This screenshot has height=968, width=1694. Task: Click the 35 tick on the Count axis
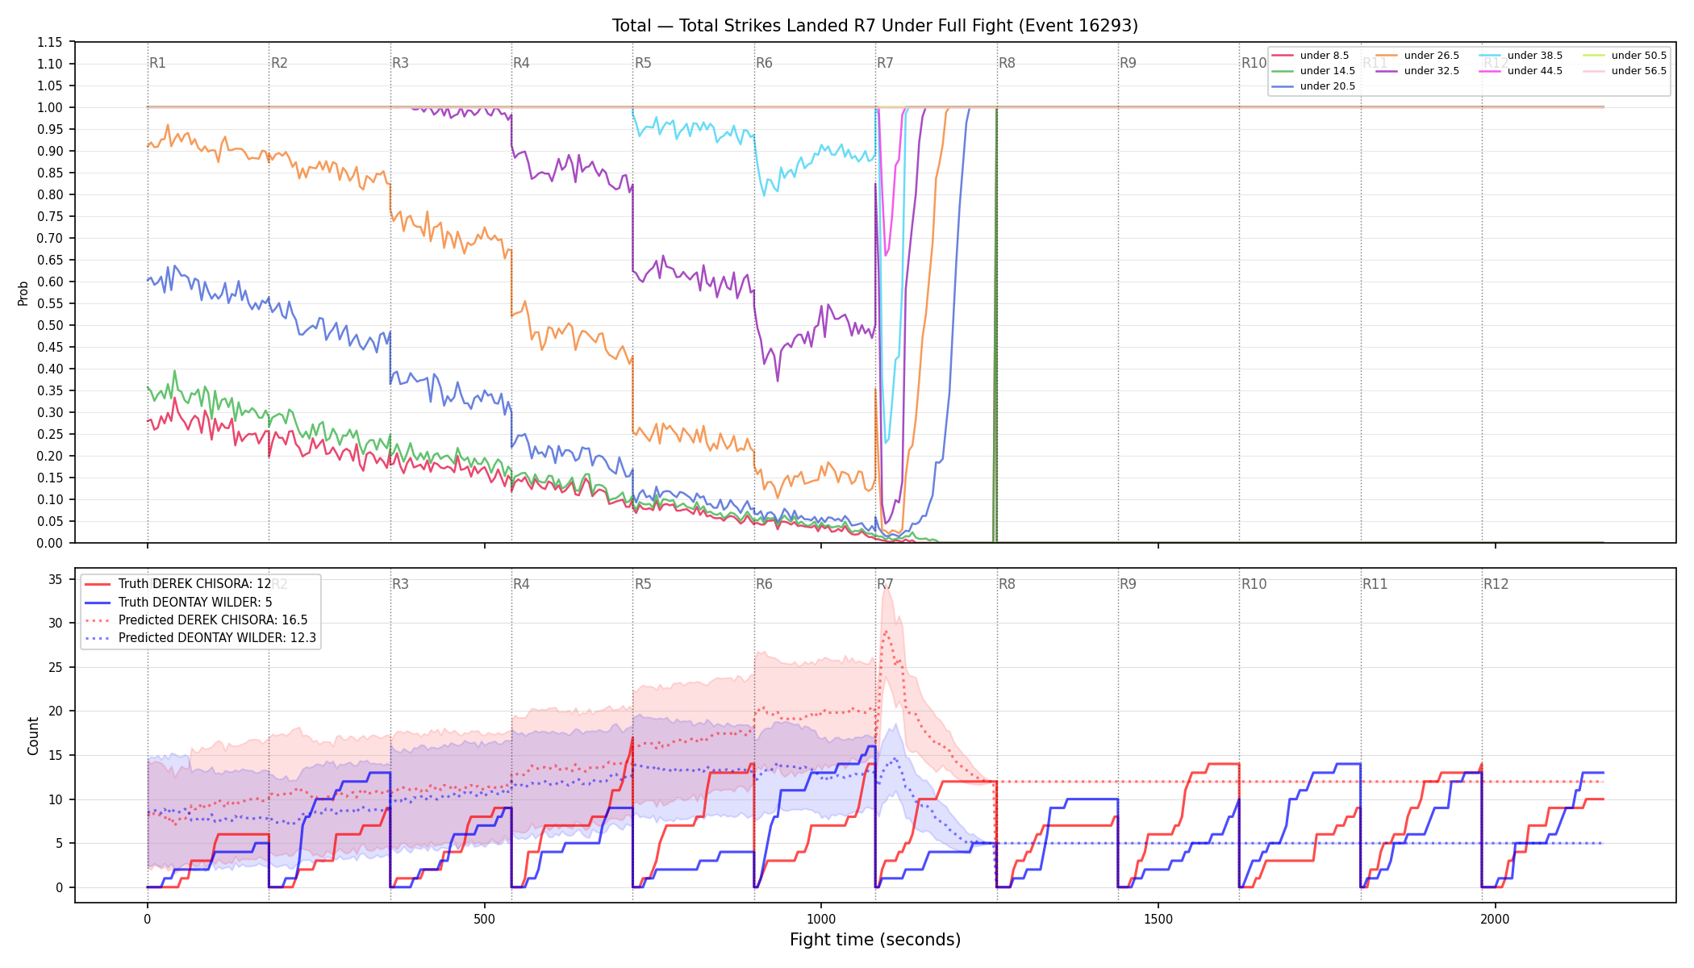coord(56,579)
